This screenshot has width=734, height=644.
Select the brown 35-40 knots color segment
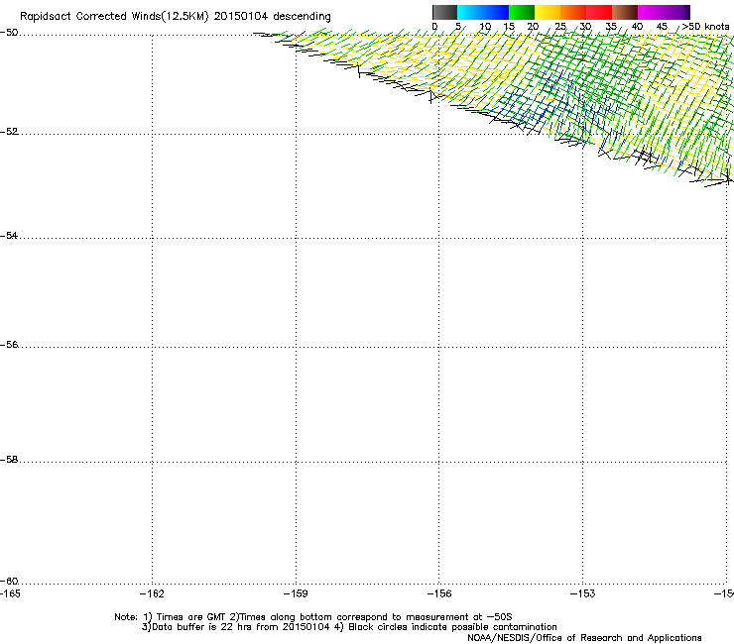[625, 12]
